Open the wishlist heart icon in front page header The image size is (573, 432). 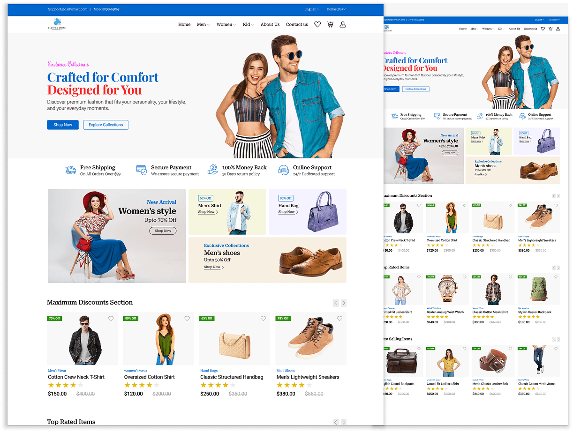click(x=317, y=24)
